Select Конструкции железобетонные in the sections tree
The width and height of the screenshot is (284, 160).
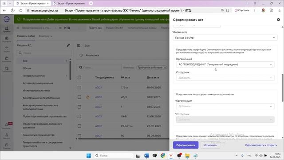41,98
